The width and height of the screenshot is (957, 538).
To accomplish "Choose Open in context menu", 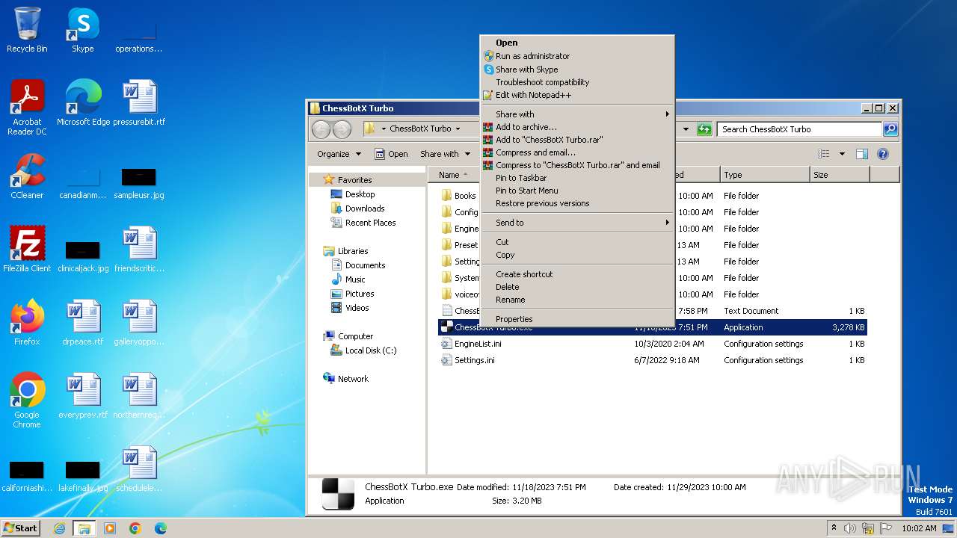I will (577, 43).
